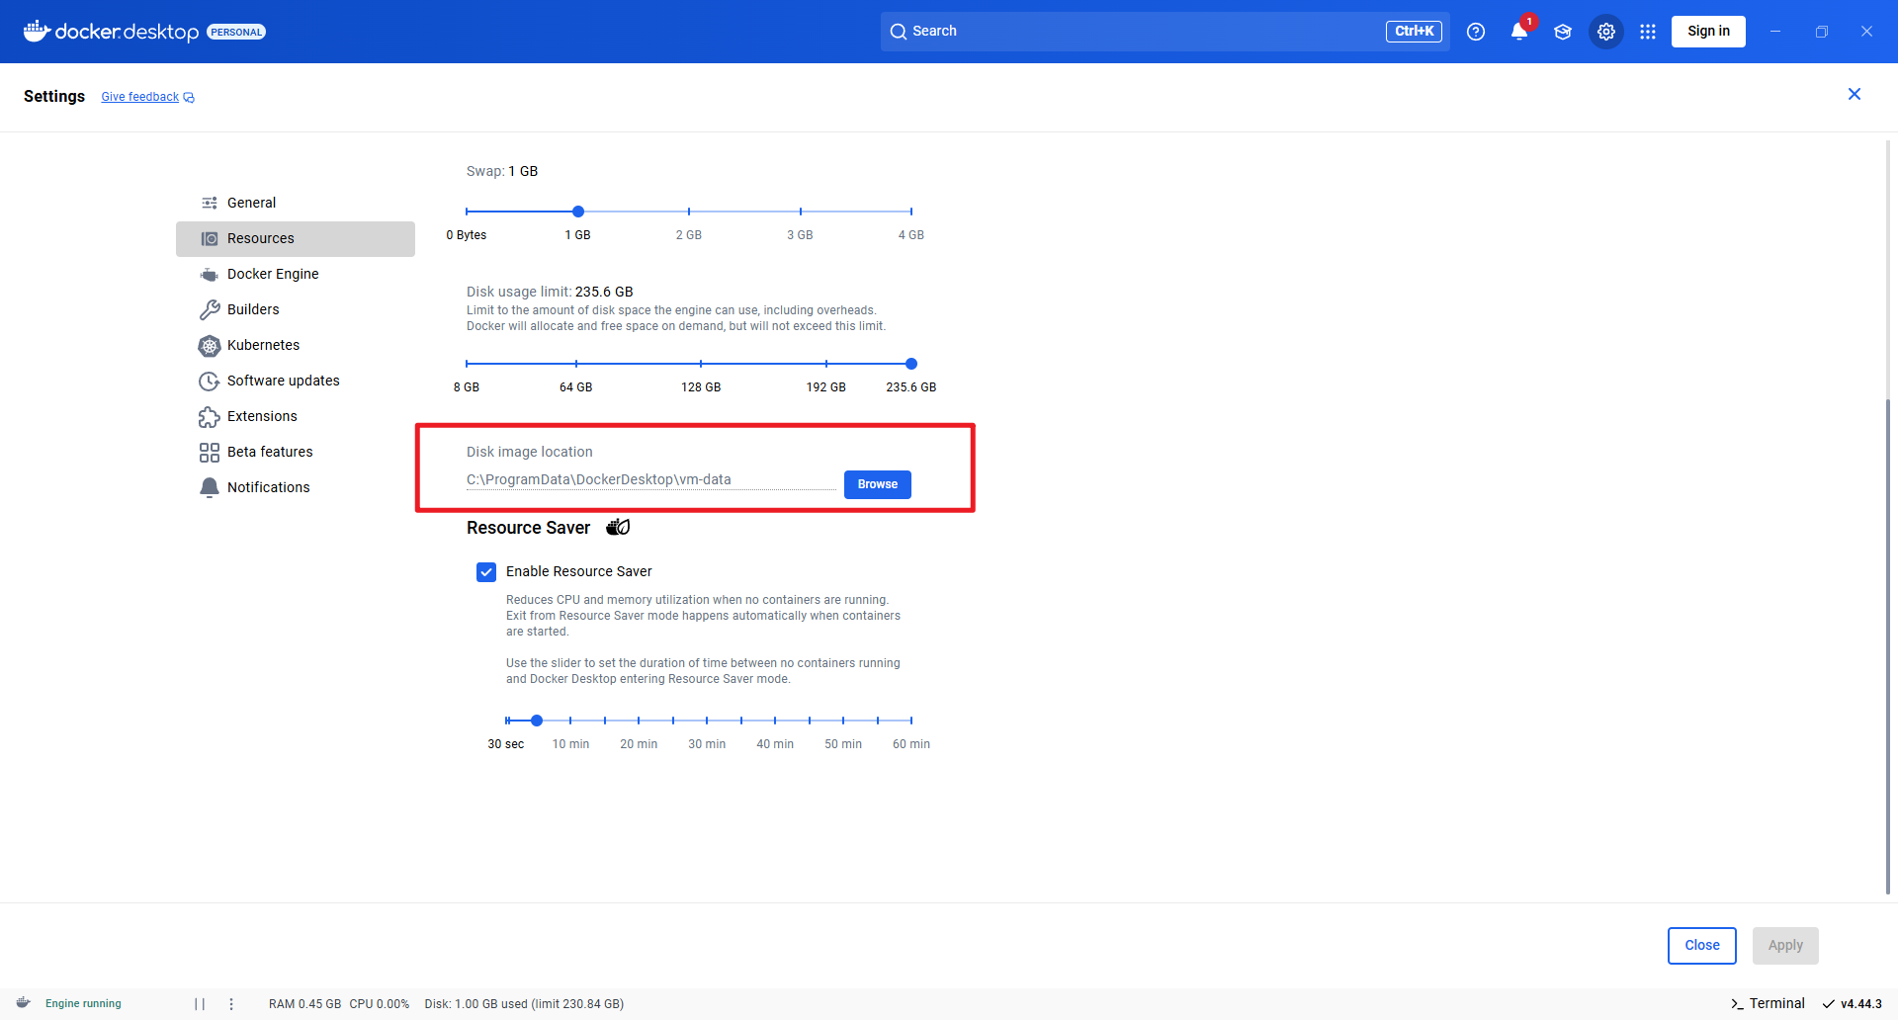The width and height of the screenshot is (1898, 1020).
Task: Open the General settings section
Action: point(296,203)
